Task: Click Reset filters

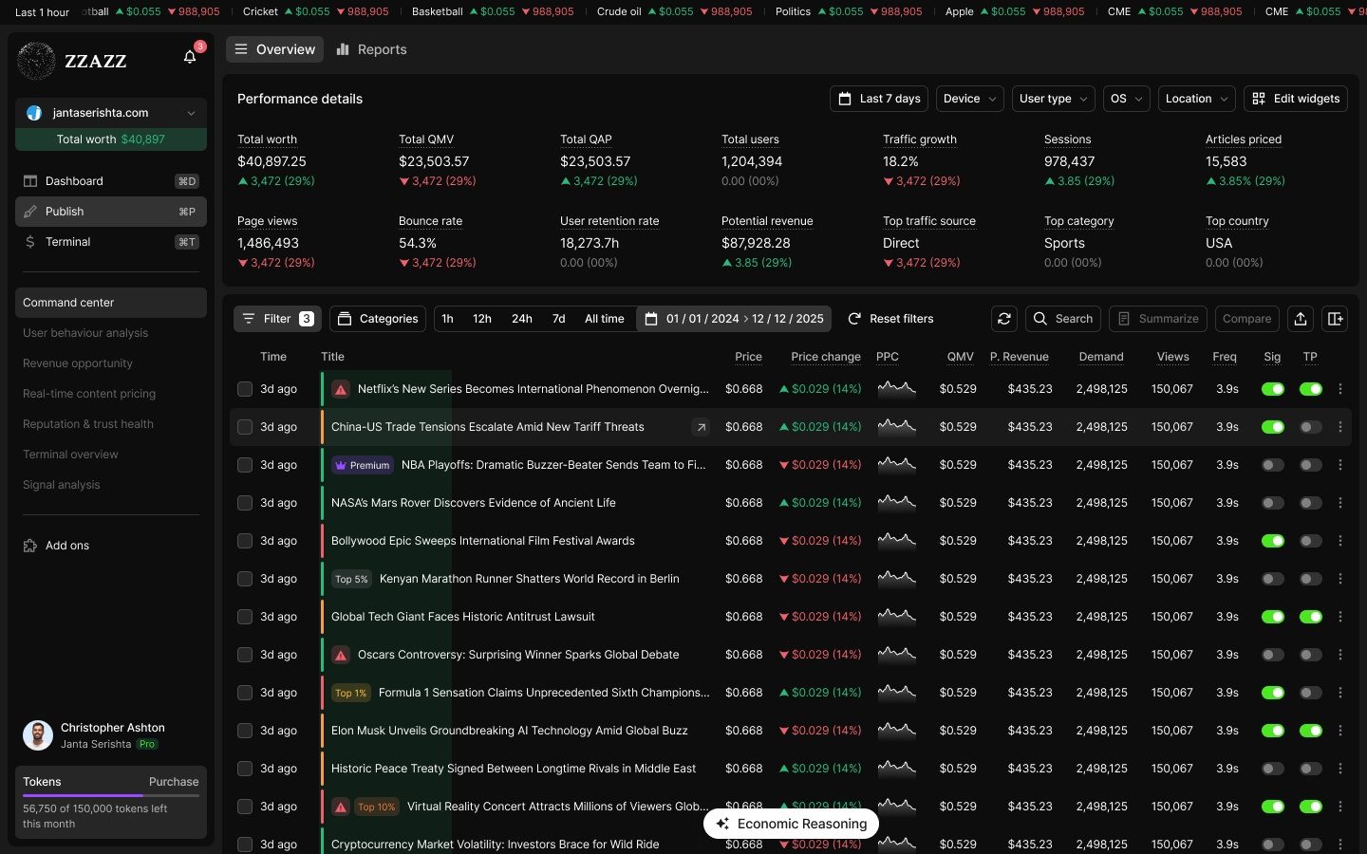Action: tap(890, 319)
